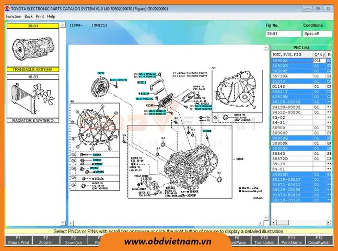Click the PNC list scroll-left arrow

[274, 222]
